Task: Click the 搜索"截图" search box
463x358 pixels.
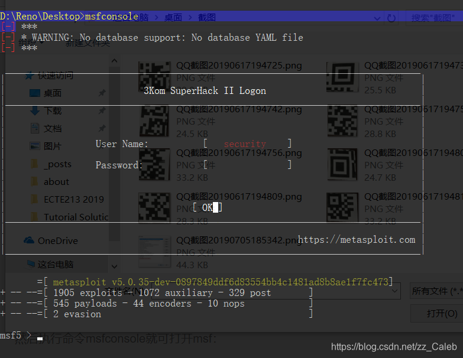Action: (434, 18)
